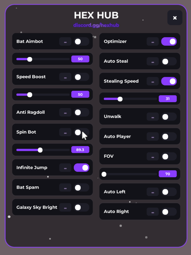The image size is (191, 255).
Task: Enable the Bat Aimbot toggle
Action: 81,42
